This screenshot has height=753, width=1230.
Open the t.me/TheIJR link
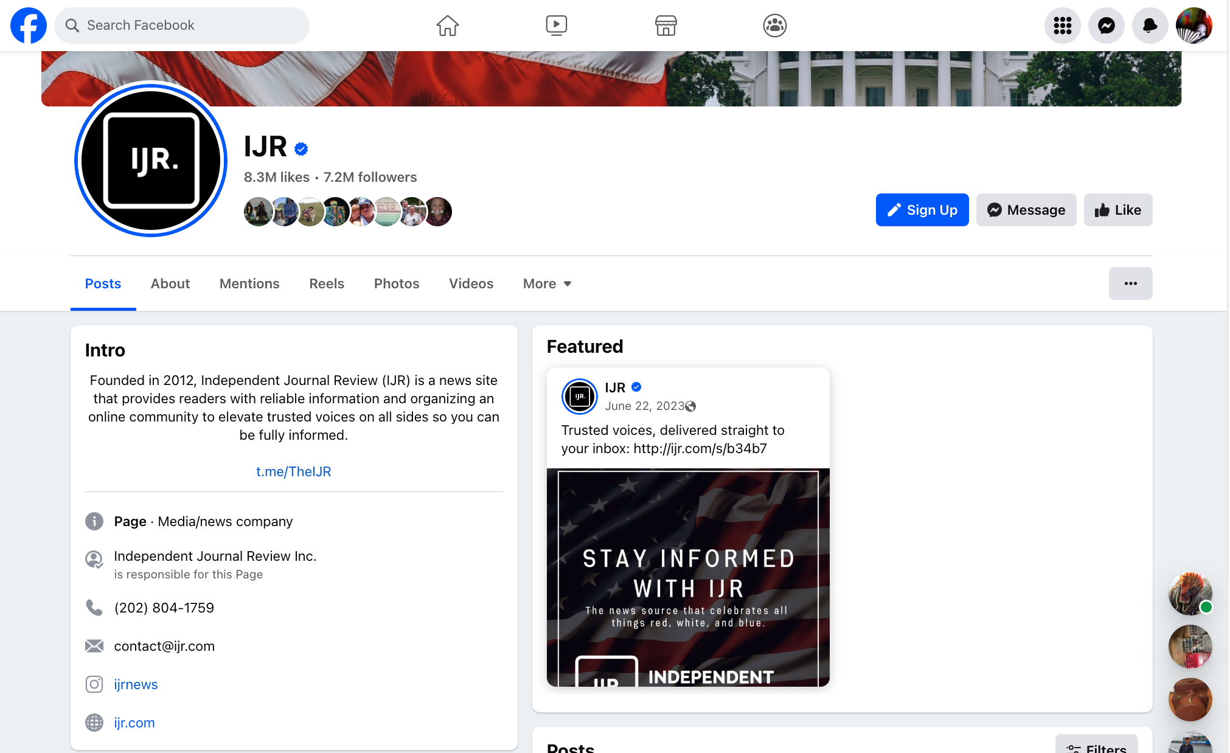[293, 471]
